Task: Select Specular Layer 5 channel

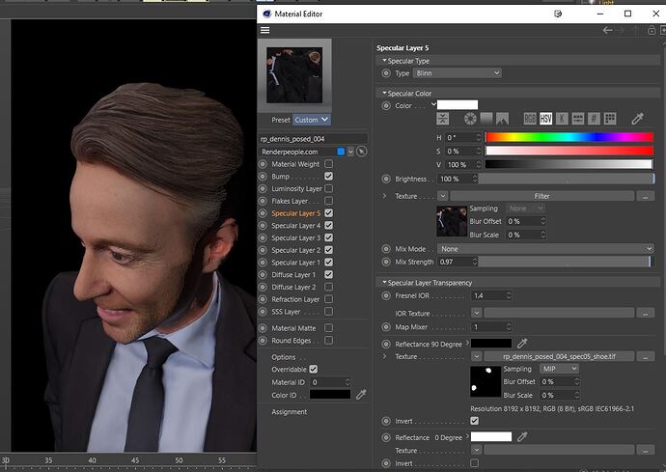Action: coord(296,213)
